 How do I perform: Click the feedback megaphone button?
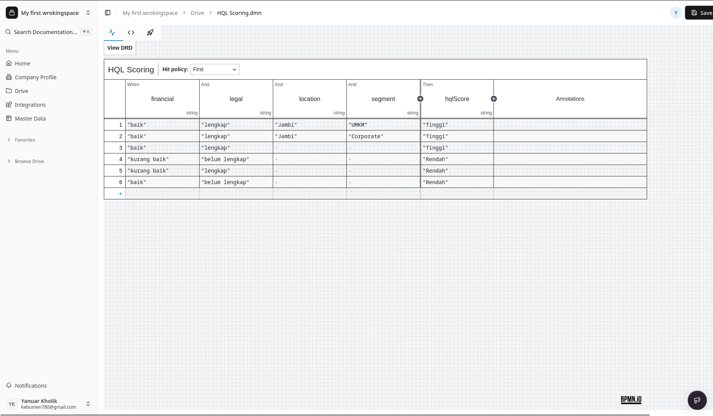(697, 400)
